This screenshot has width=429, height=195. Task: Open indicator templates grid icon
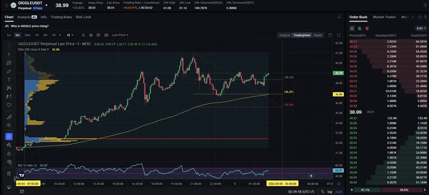pos(98,35)
